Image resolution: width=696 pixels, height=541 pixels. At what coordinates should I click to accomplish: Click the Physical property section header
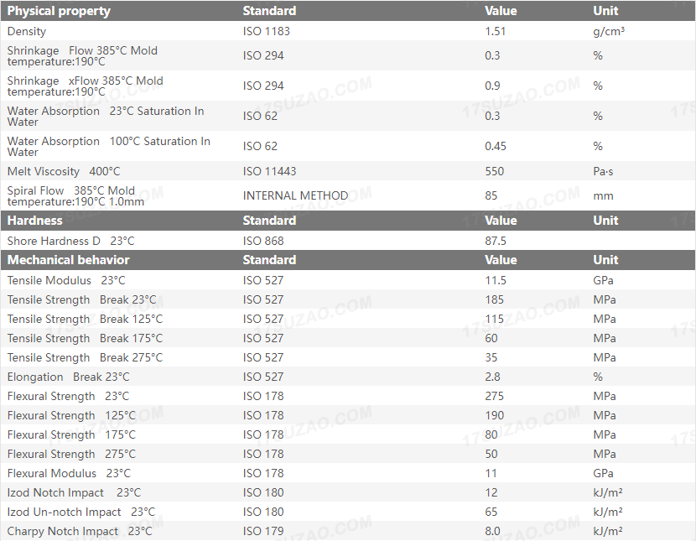(59, 11)
